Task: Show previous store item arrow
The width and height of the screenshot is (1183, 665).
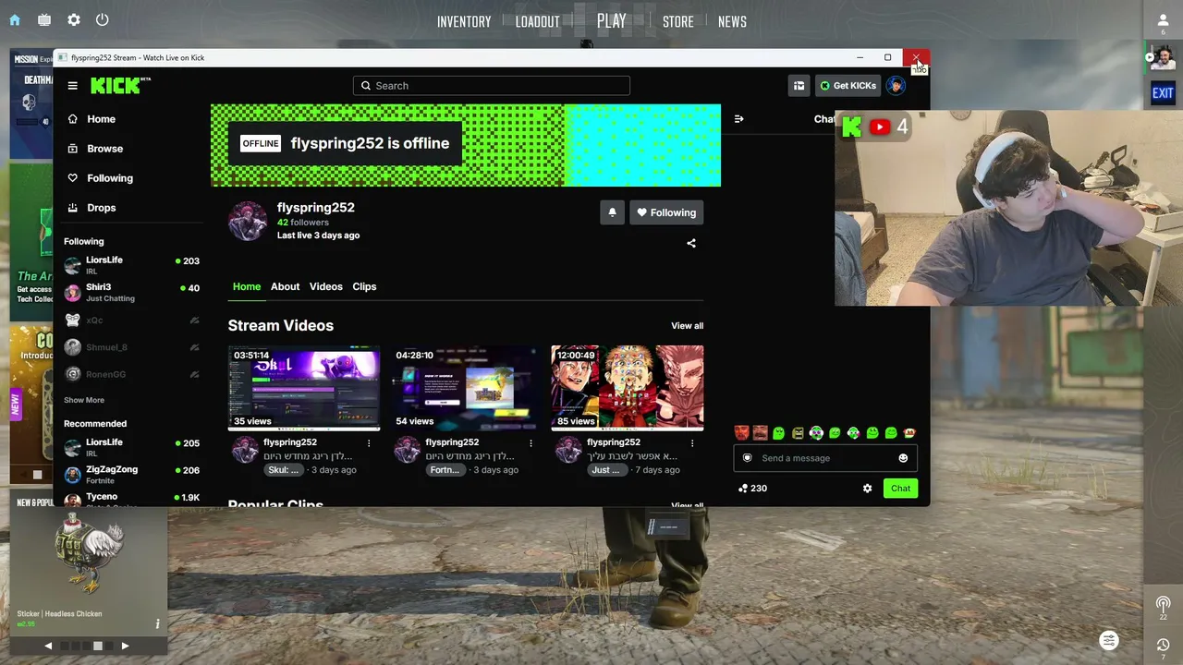Action: pyautogui.click(x=48, y=646)
